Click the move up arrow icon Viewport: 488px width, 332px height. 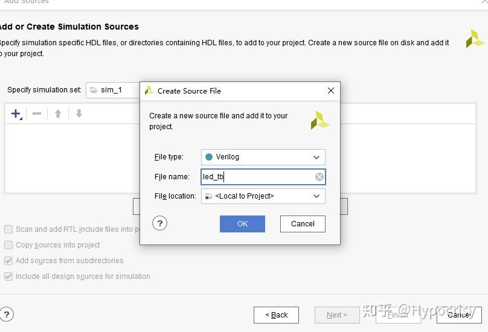(x=58, y=113)
